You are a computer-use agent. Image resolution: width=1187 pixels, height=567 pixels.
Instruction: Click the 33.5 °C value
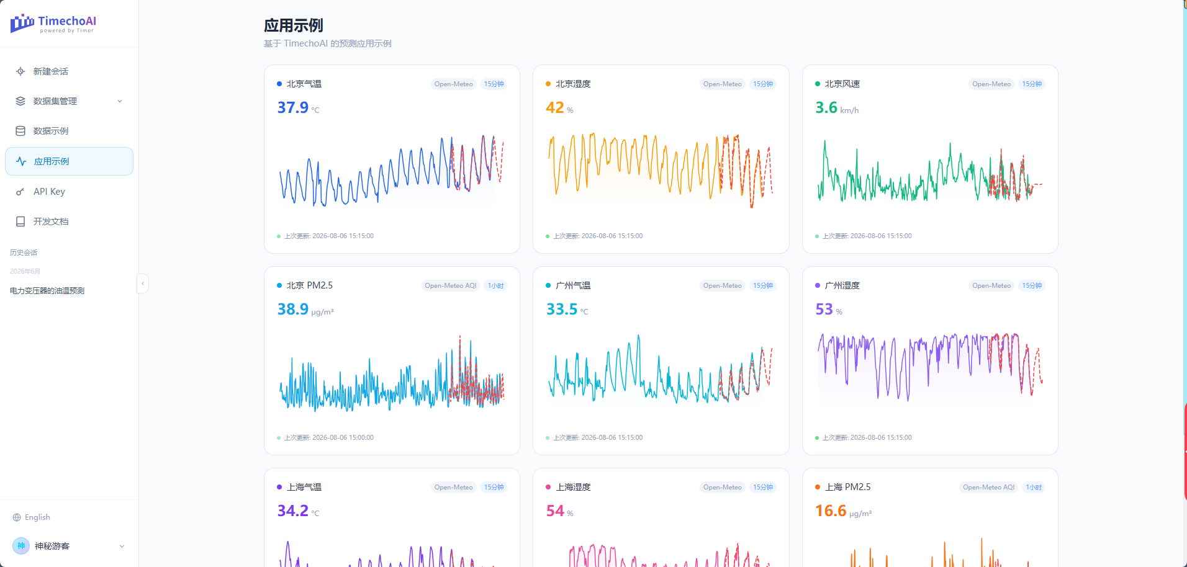click(567, 310)
